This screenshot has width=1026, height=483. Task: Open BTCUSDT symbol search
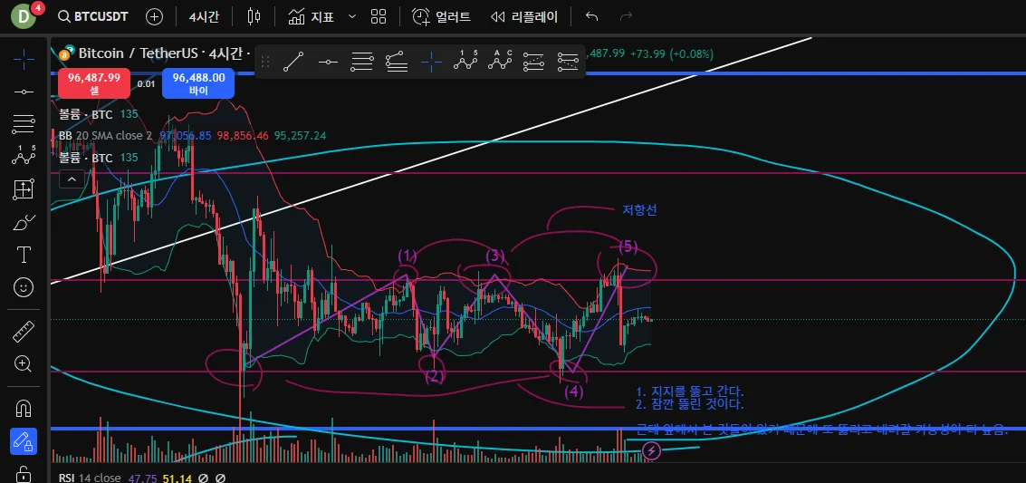(x=92, y=17)
